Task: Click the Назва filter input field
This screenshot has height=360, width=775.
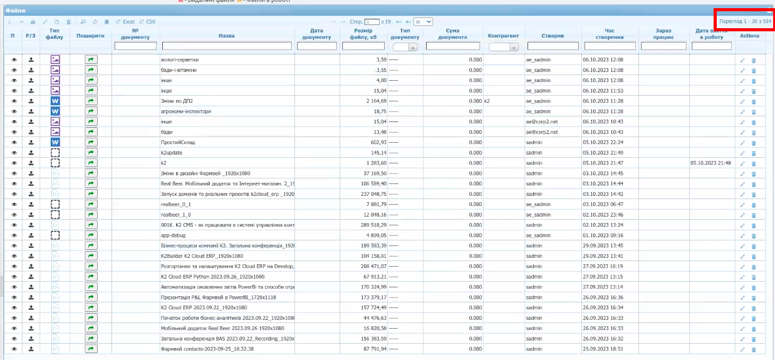Action: [227, 46]
